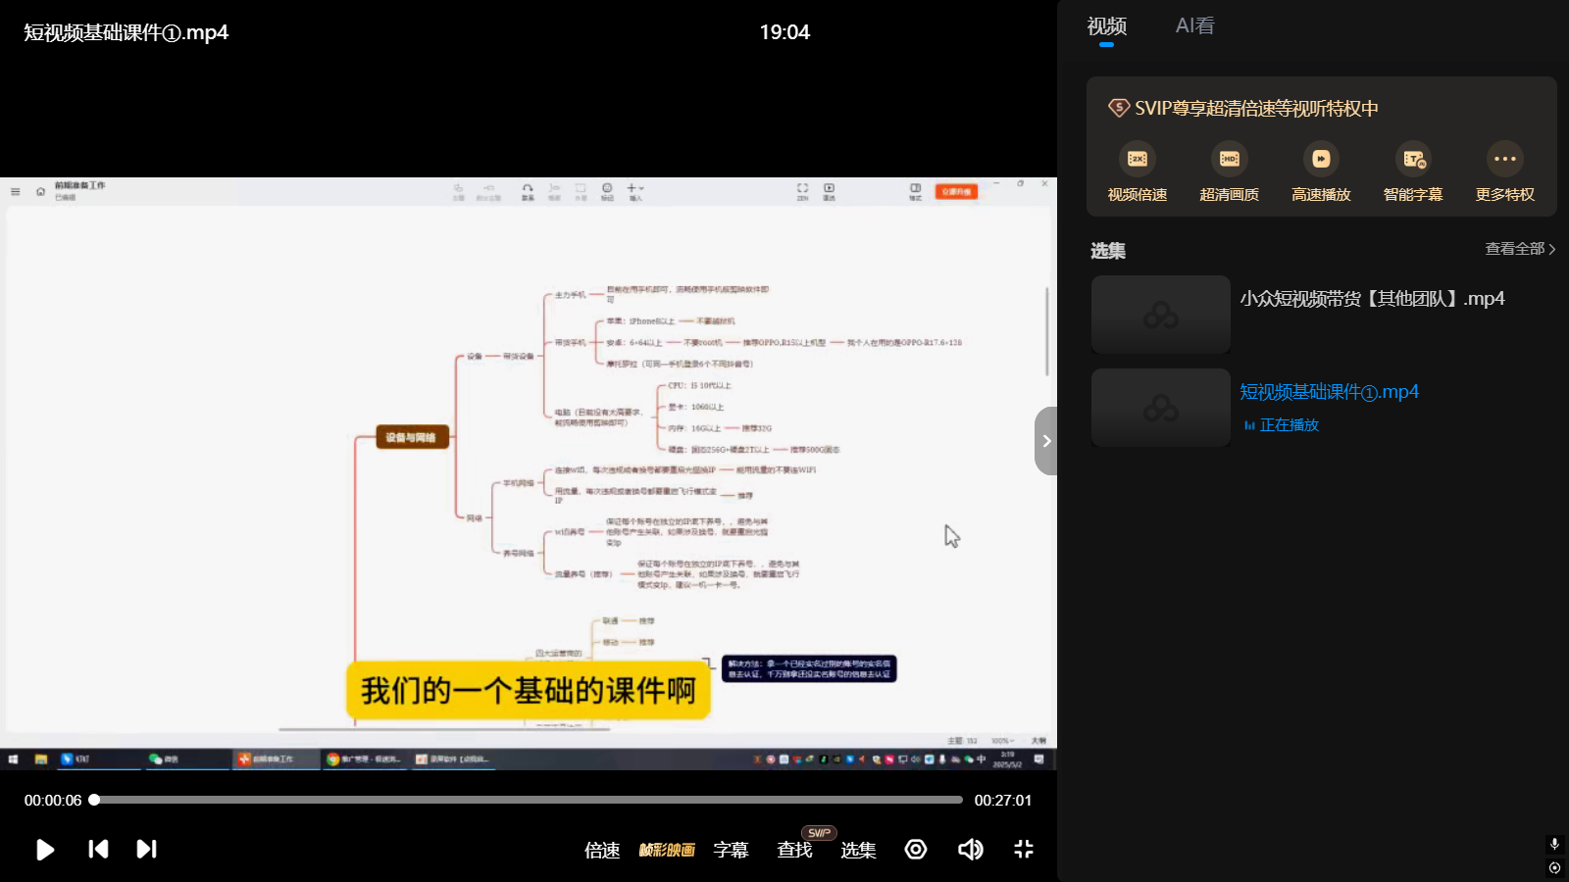Open the 字幕 subtitle options
The width and height of the screenshot is (1569, 882).
point(730,851)
